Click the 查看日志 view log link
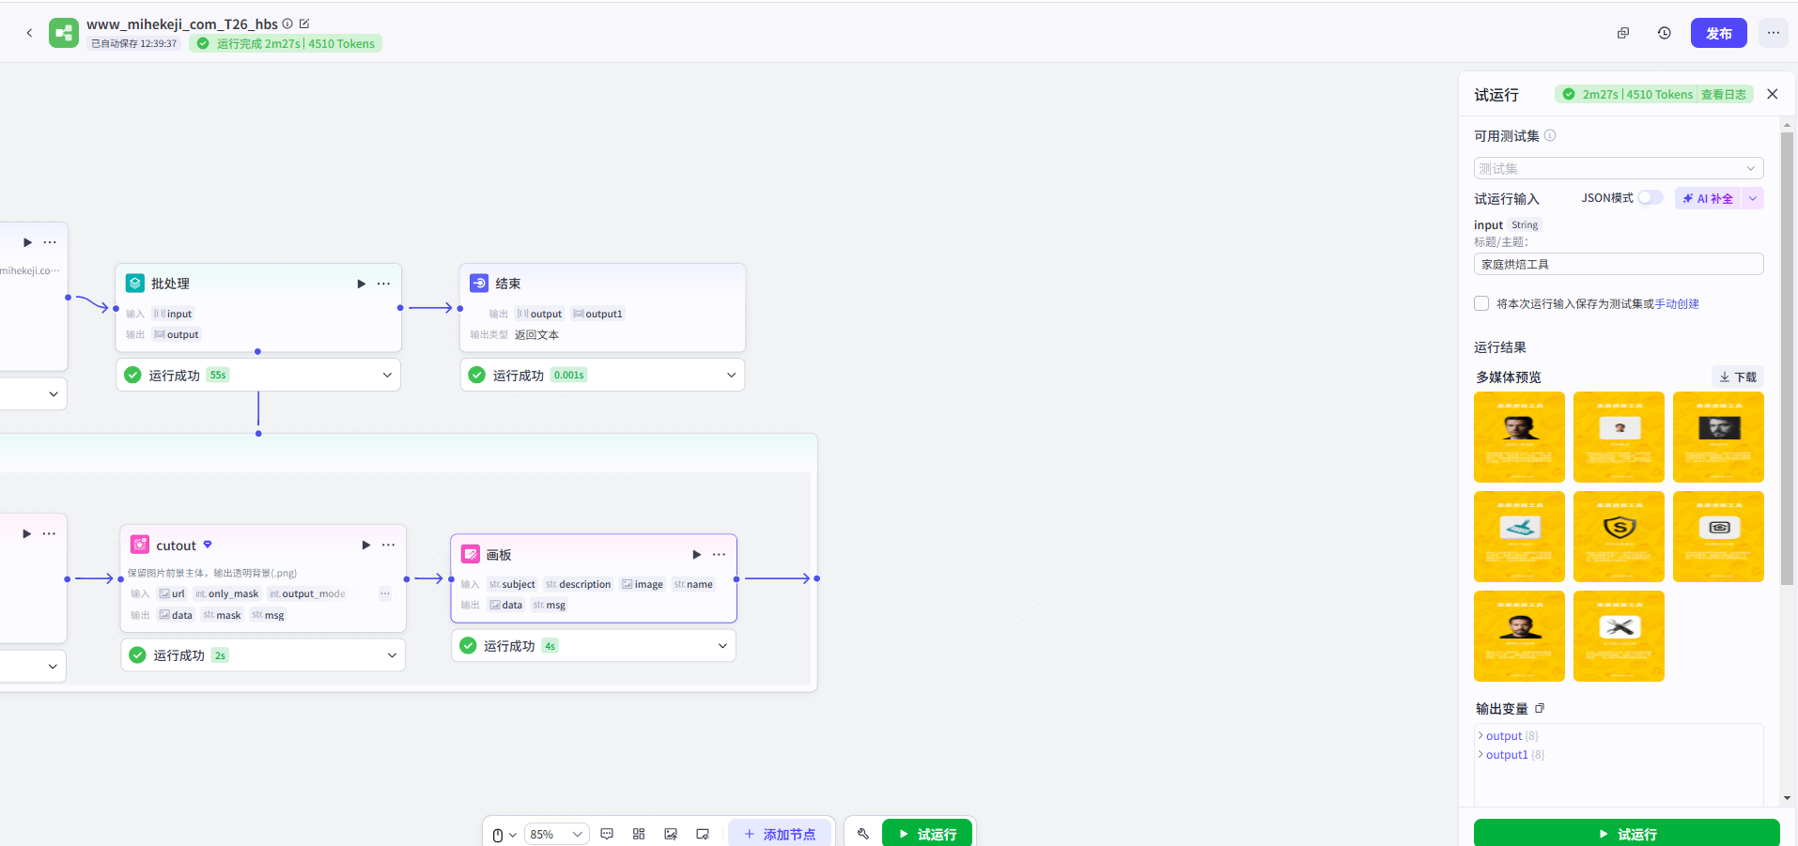This screenshot has height=846, width=1798. click(1723, 95)
